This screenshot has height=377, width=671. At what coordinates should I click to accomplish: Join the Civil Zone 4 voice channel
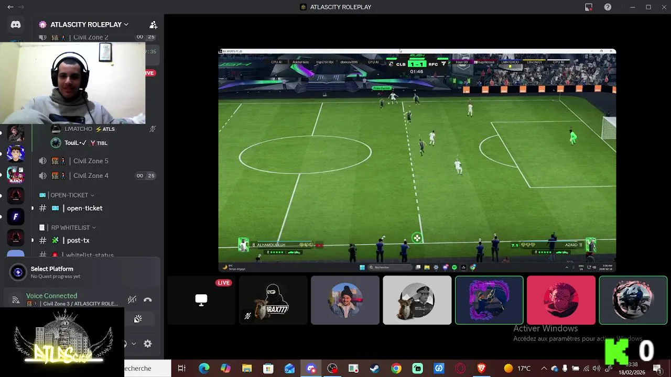pyautogui.click(x=98, y=175)
